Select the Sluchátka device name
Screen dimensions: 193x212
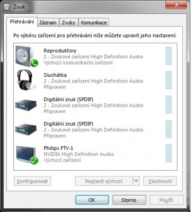[x=55, y=75]
